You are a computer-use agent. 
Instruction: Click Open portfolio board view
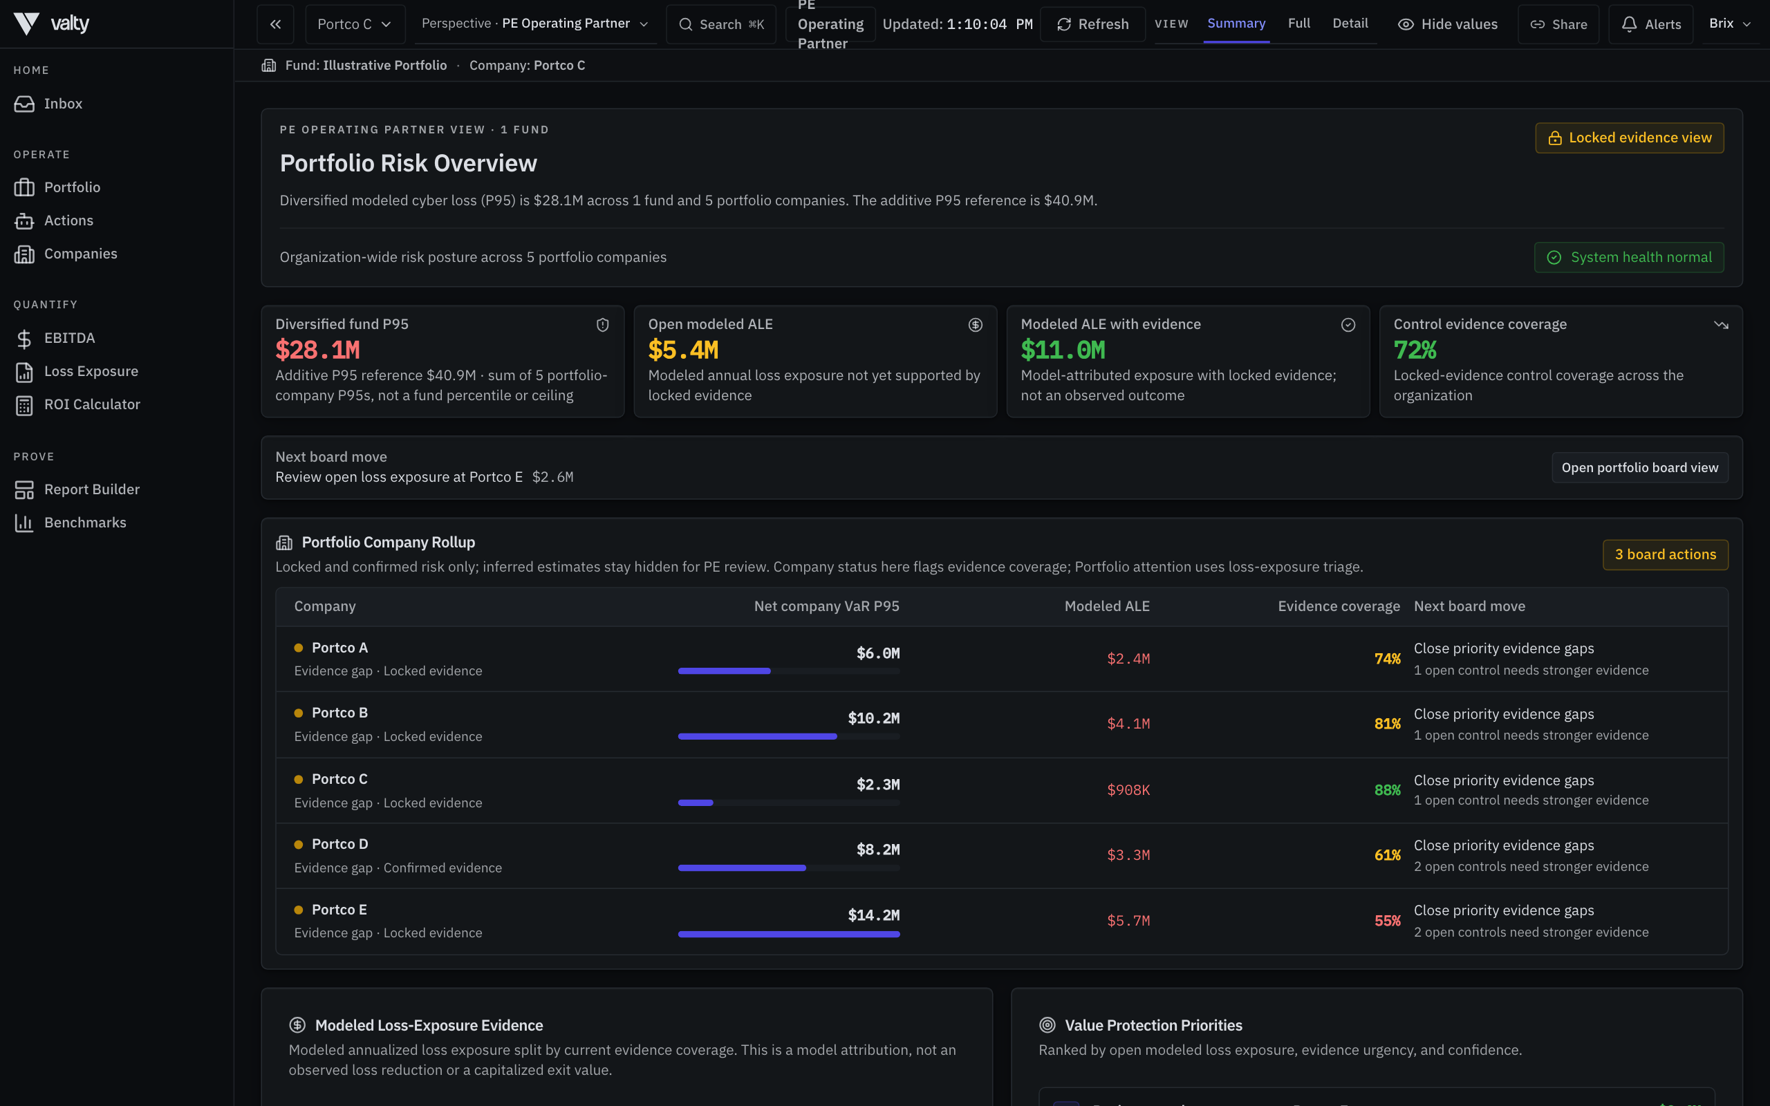click(1640, 467)
